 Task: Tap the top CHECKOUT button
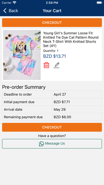(52, 23)
